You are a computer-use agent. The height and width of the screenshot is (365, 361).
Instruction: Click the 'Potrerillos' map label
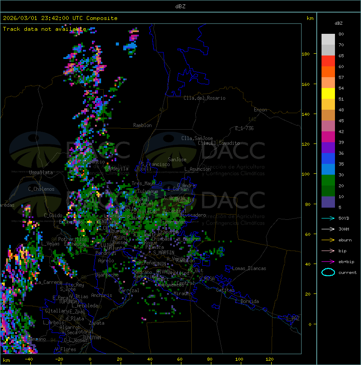click(72, 239)
